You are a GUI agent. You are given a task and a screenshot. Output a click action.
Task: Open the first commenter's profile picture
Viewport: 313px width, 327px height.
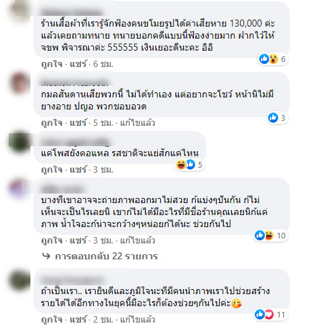click(x=20, y=10)
